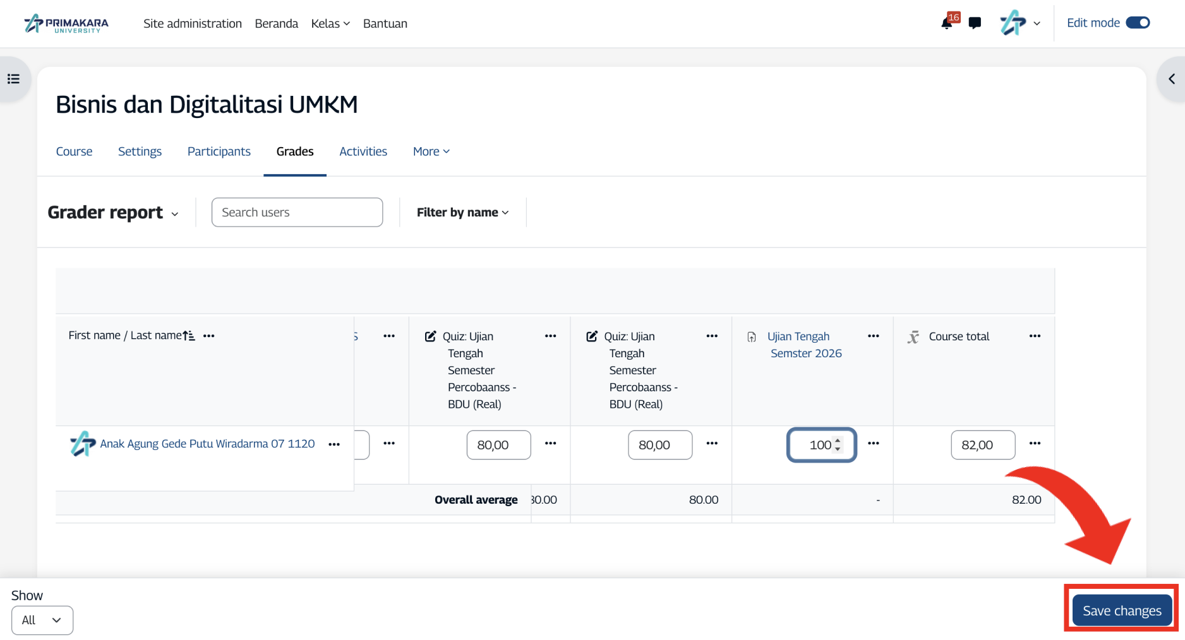This screenshot has width=1185, height=640.
Task: Expand the Filter by name dropdown
Action: click(462, 213)
